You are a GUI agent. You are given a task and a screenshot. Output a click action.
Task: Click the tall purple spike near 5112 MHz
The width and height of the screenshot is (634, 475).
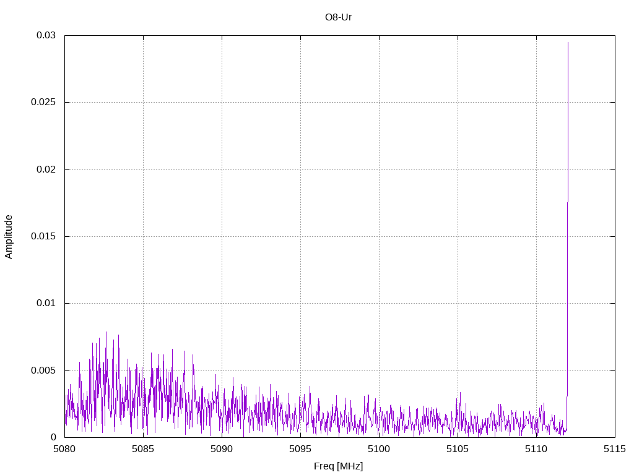click(x=568, y=238)
